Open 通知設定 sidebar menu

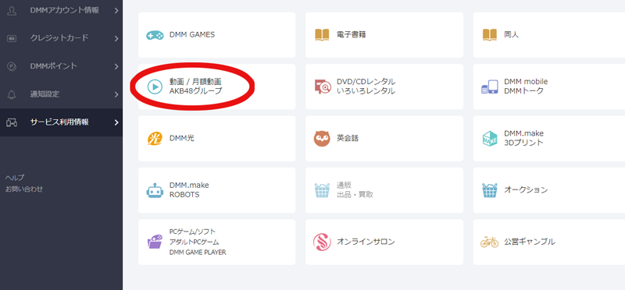point(62,94)
